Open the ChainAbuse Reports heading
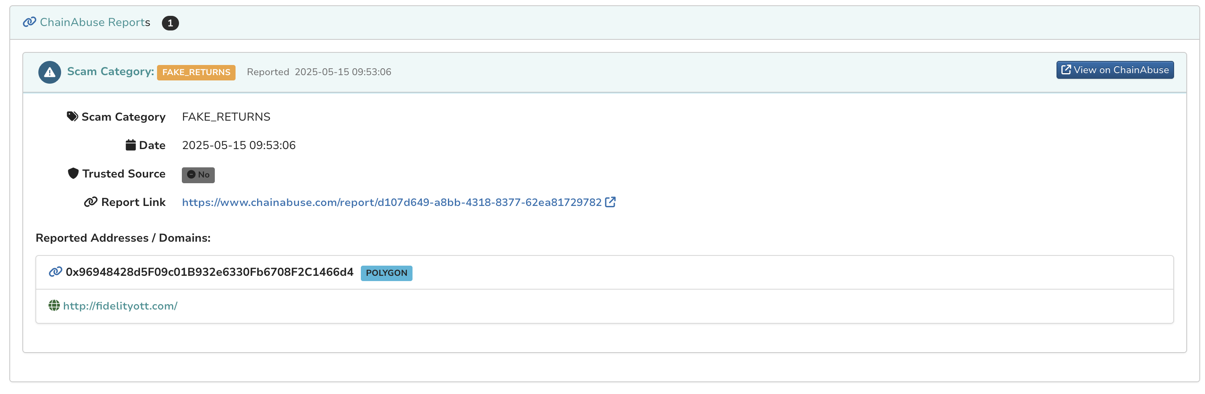The image size is (1205, 394). pyautogui.click(x=95, y=22)
